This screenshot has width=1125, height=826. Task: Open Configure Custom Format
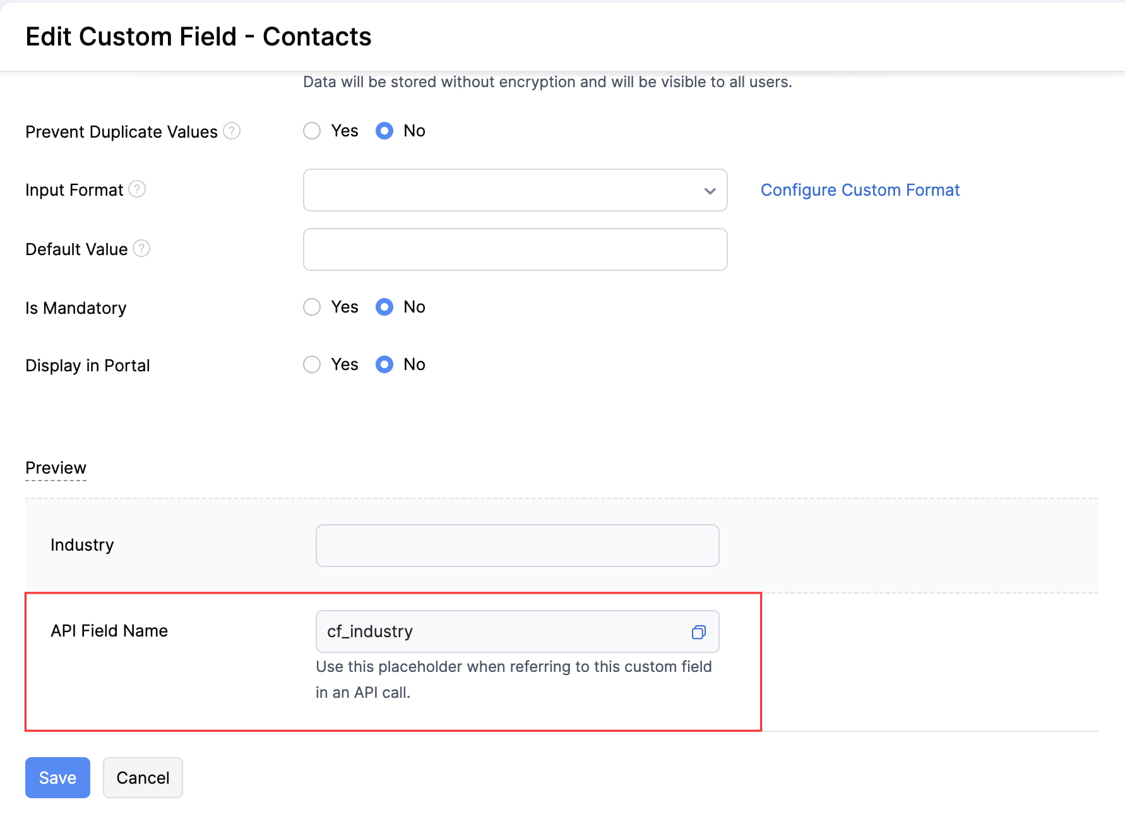860,189
